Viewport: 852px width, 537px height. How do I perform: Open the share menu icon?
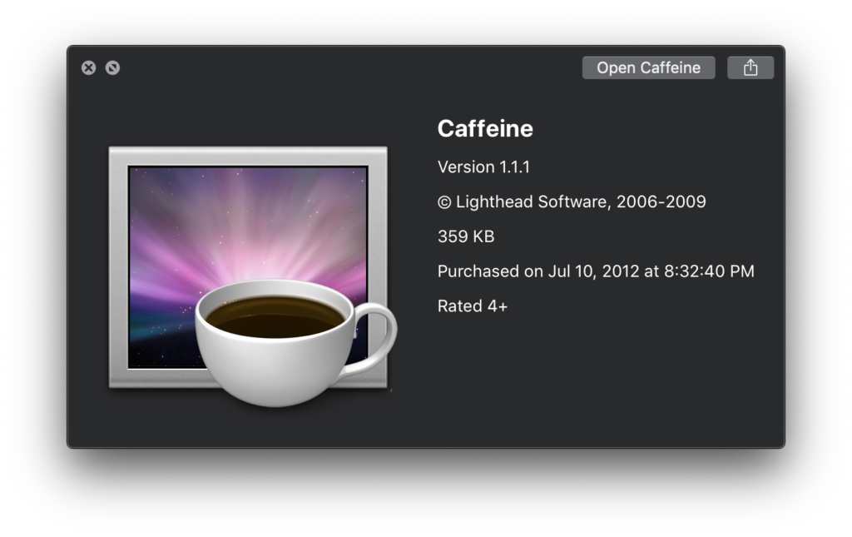[750, 68]
